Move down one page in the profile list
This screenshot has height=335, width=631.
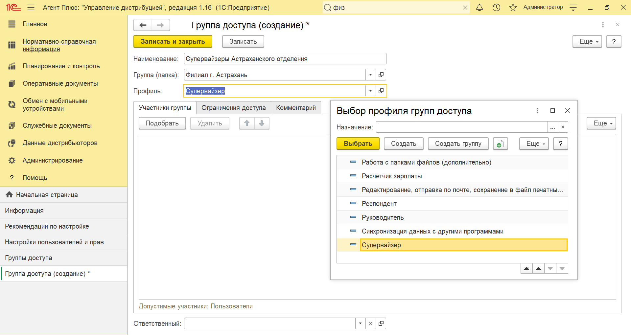coord(550,269)
